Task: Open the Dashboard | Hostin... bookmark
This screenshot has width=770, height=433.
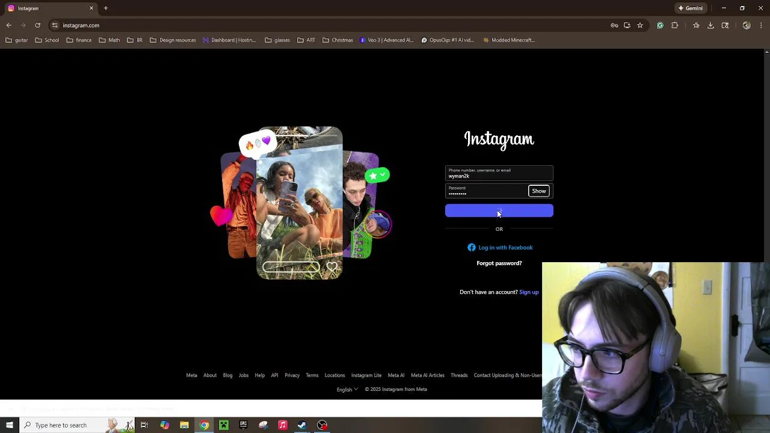Action: pos(229,40)
